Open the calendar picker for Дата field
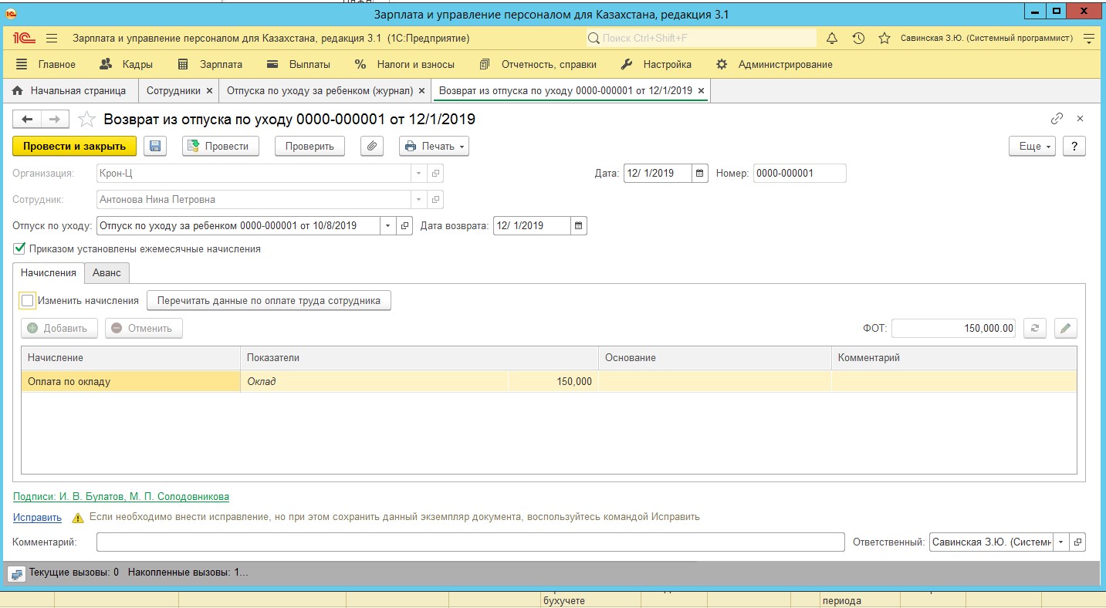This screenshot has height=608, width=1106. pyautogui.click(x=700, y=173)
